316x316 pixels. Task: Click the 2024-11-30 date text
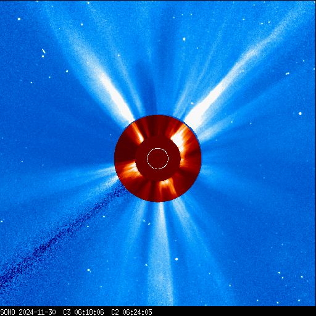(x=37, y=312)
